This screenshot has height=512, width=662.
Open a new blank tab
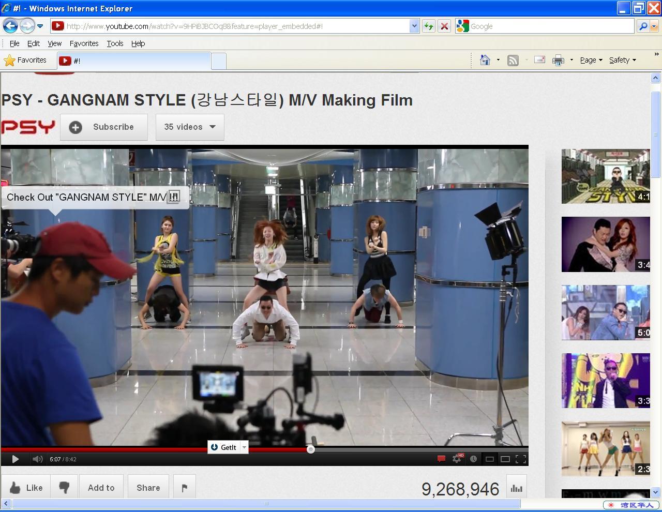(x=219, y=61)
